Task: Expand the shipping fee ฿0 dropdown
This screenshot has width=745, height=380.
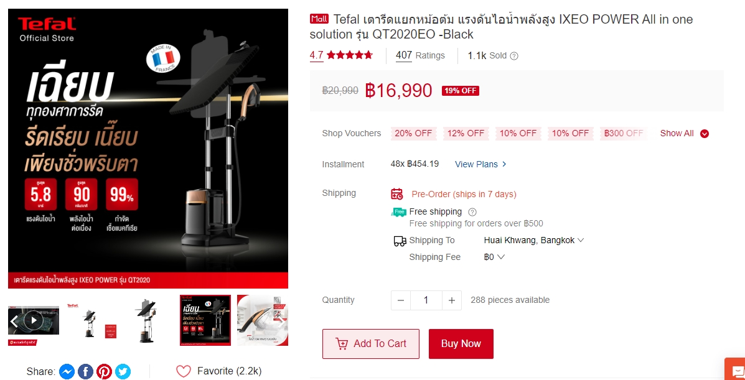Action: (x=494, y=257)
